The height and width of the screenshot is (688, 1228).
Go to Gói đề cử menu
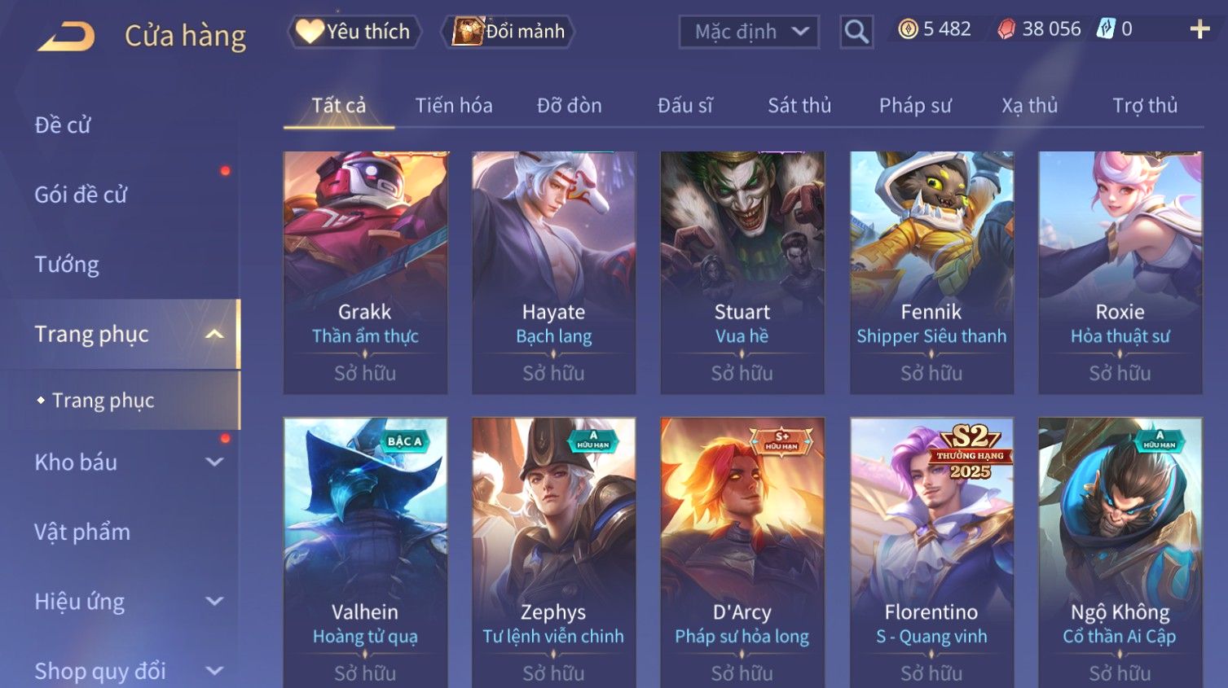81,195
